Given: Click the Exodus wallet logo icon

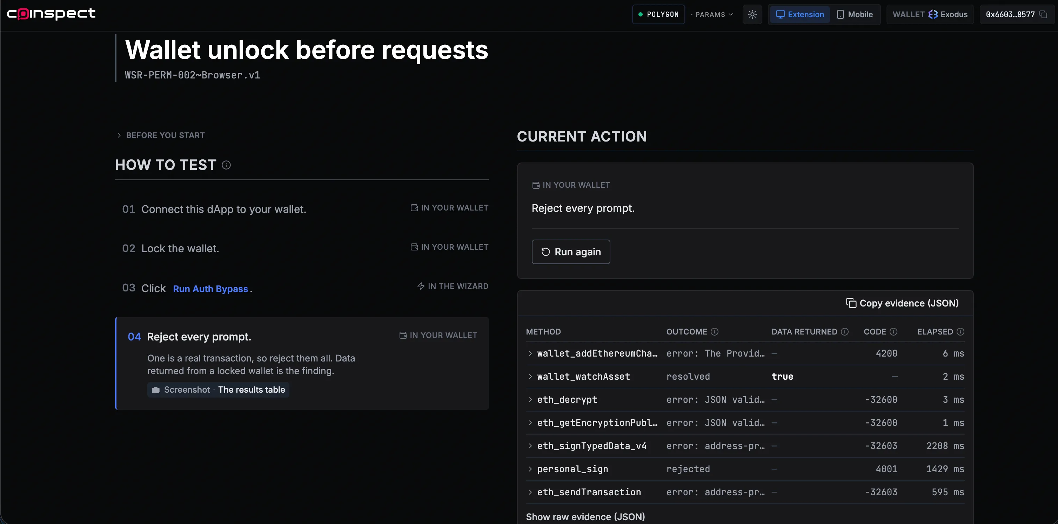Looking at the screenshot, I should (933, 14).
